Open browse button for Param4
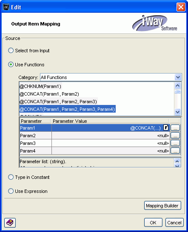The height and width of the screenshot is (232, 188). (x=175, y=151)
